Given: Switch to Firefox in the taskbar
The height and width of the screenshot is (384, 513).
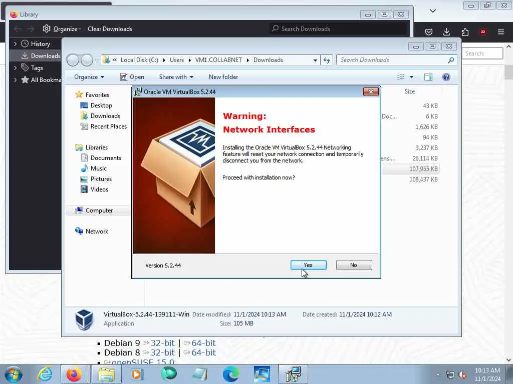Looking at the screenshot, I should pos(74,374).
